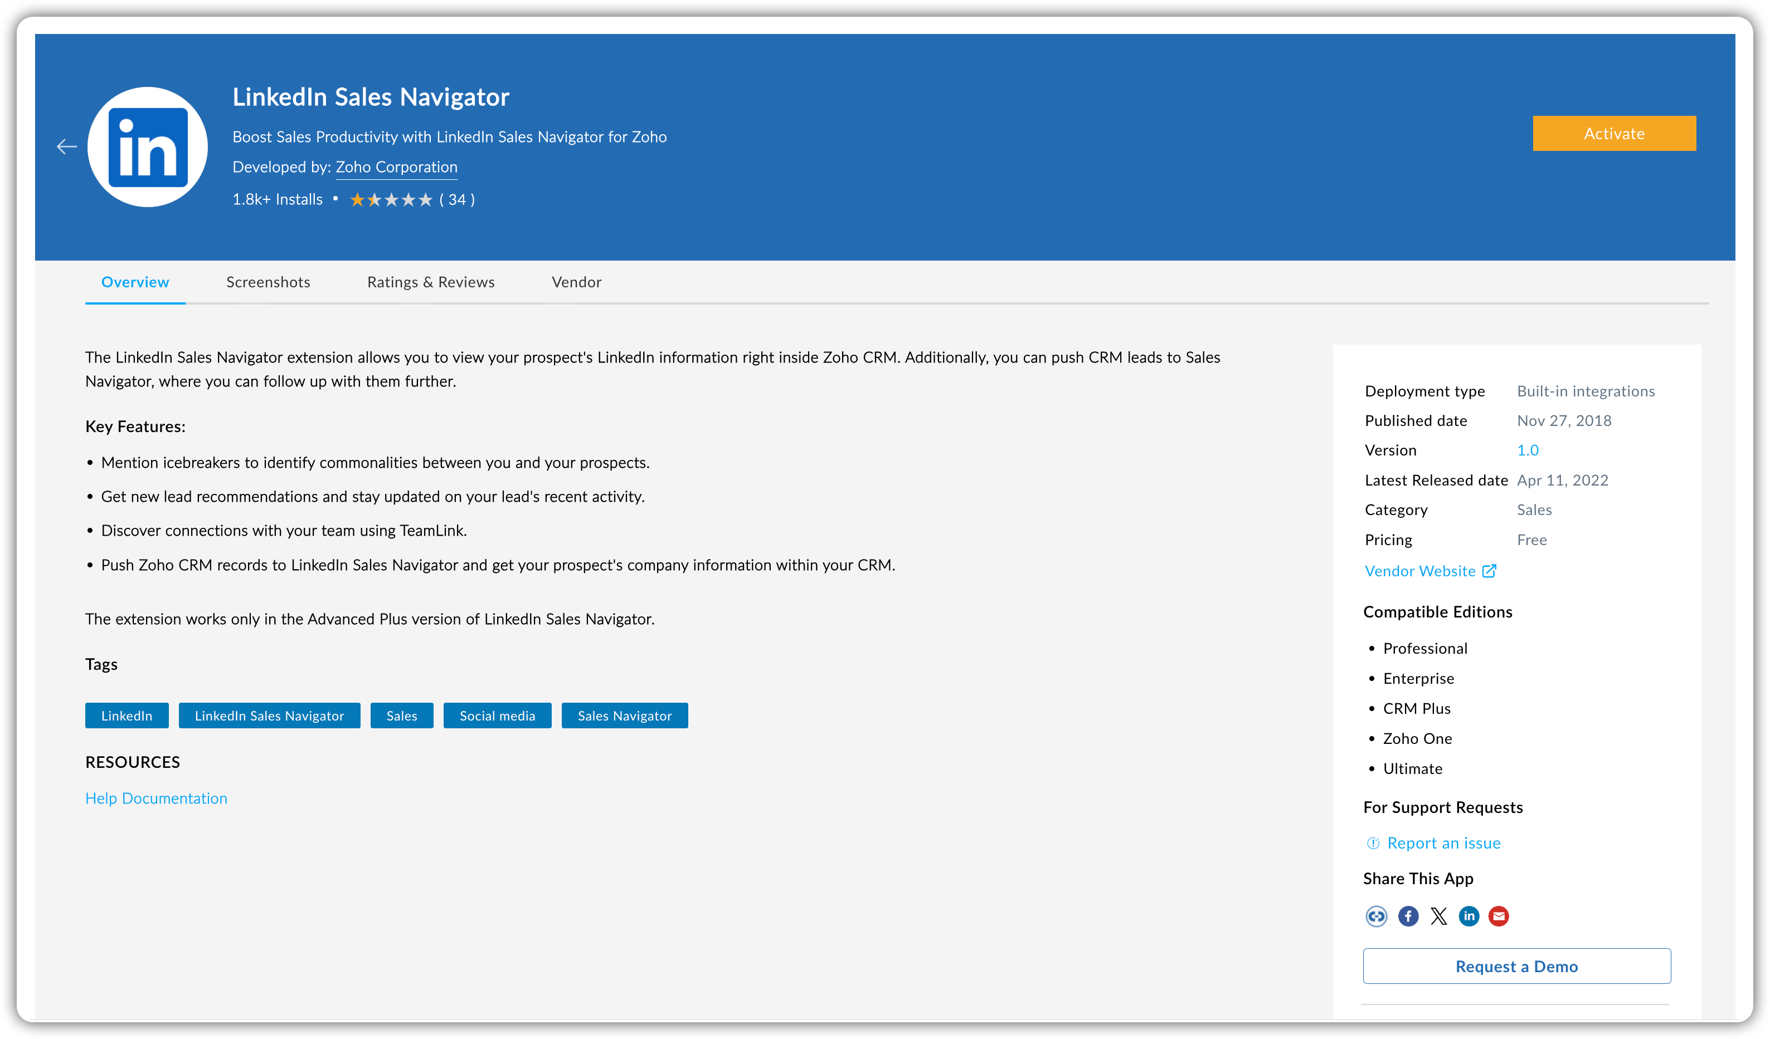This screenshot has width=1770, height=1039.
Task: Open the Overview tab
Action: click(135, 282)
